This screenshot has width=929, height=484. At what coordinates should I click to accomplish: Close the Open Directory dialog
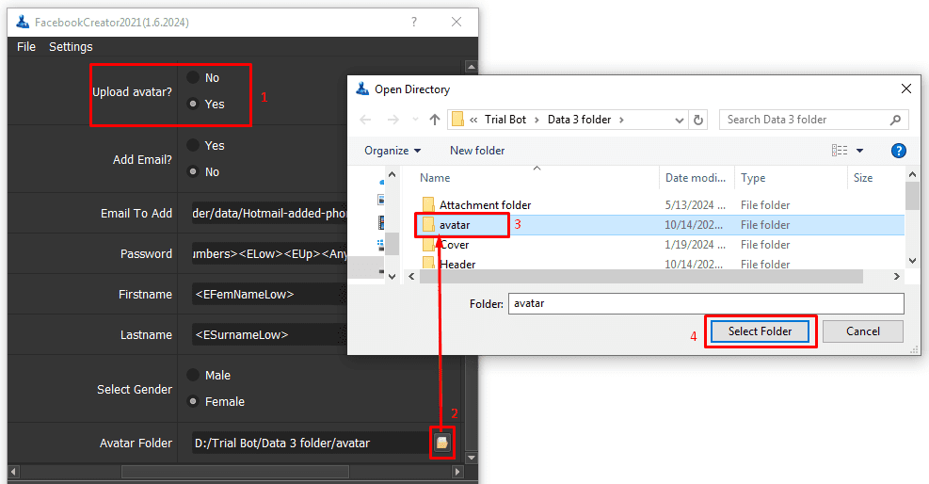tap(905, 89)
